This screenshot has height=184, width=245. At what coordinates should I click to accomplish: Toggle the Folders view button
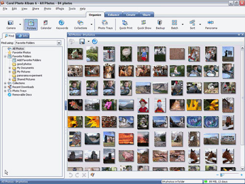[31, 25]
